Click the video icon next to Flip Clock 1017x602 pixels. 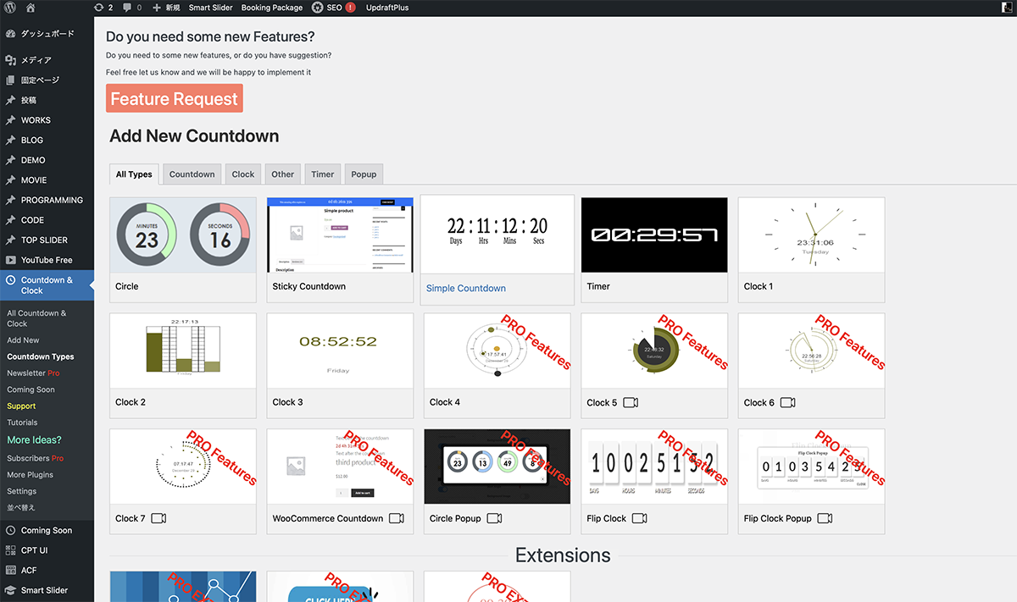(x=640, y=519)
